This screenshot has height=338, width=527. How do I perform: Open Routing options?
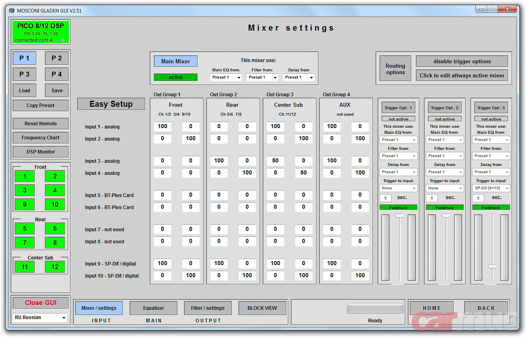pos(395,69)
